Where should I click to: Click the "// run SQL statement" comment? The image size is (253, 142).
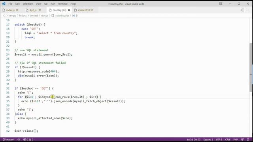coord(32,50)
